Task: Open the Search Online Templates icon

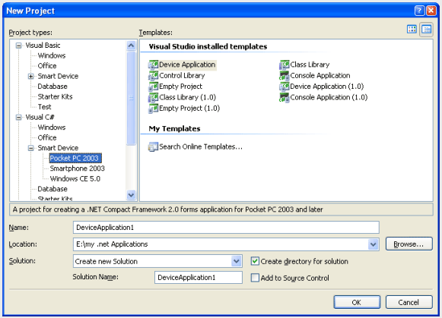Action: point(153,146)
